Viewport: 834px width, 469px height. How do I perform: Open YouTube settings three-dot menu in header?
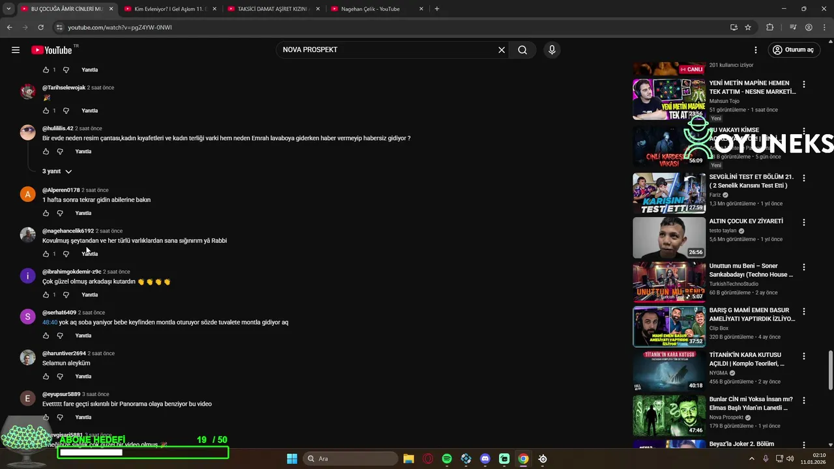(756, 50)
